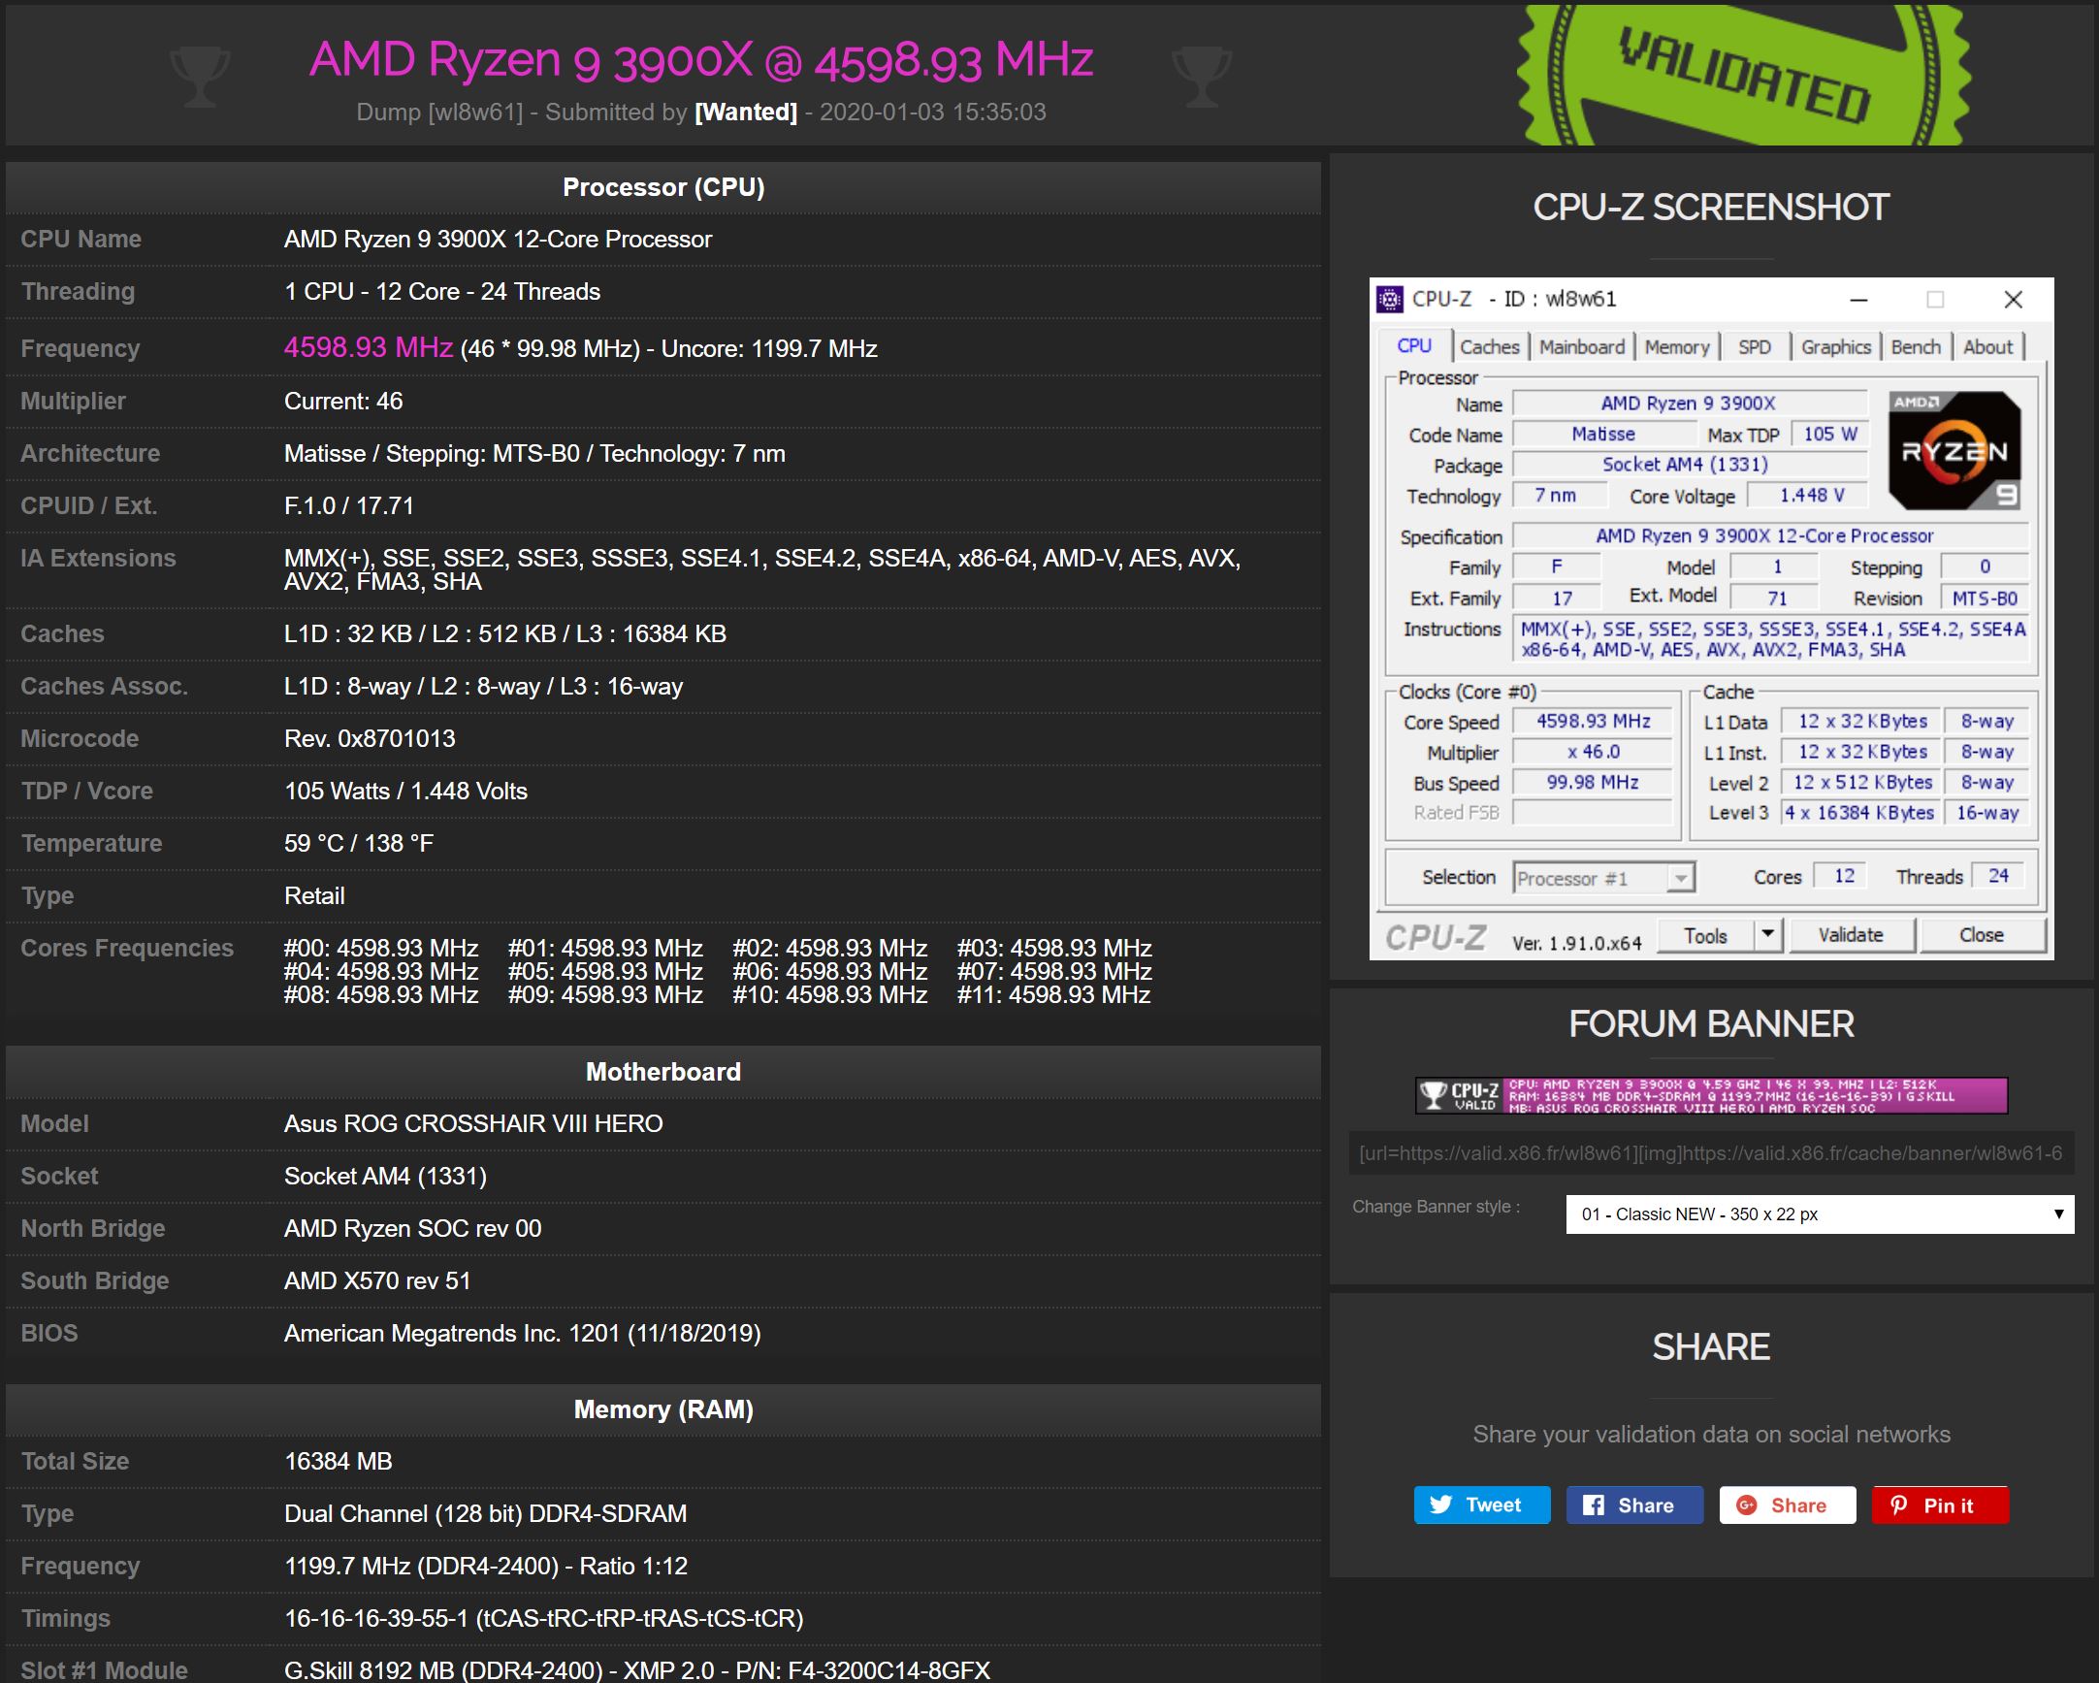The height and width of the screenshot is (1683, 2099).
Task: Switch to the Bench tab
Action: 1915,346
